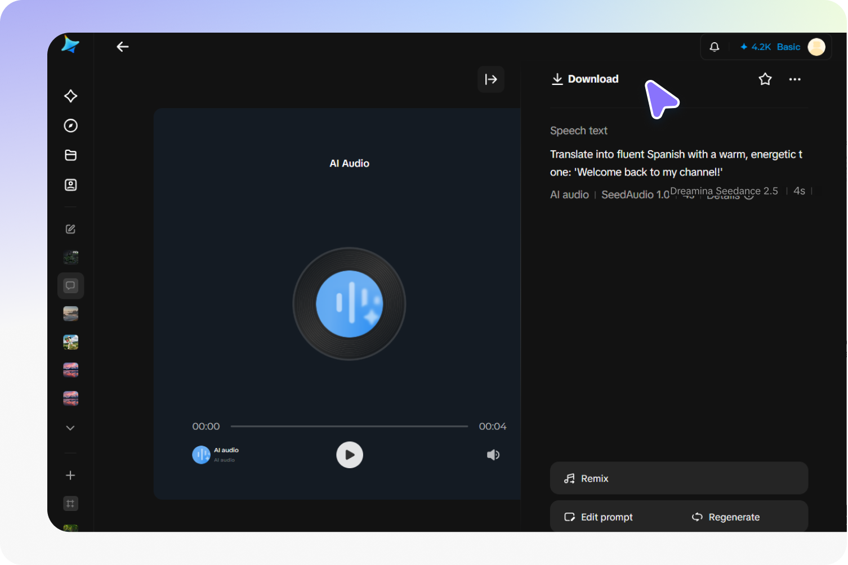Collapse the side panel with arrow-bar icon
Image resolution: width=848 pixels, height=565 pixels.
491,79
